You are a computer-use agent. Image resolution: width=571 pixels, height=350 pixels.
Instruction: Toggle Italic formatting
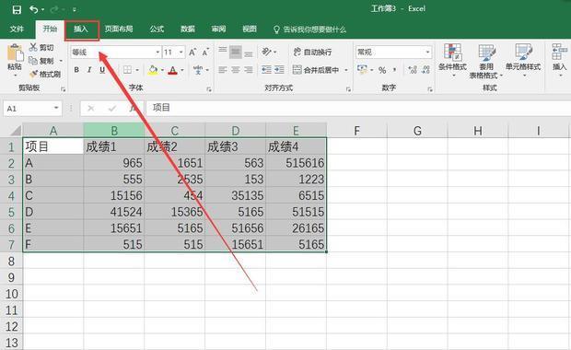(x=89, y=70)
